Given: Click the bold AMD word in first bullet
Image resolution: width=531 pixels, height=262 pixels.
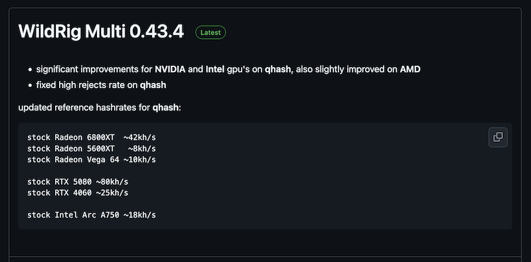Looking at the screenshot, I should [410, 70].
